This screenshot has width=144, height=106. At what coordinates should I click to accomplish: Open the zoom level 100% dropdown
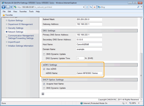pos(139,103)
